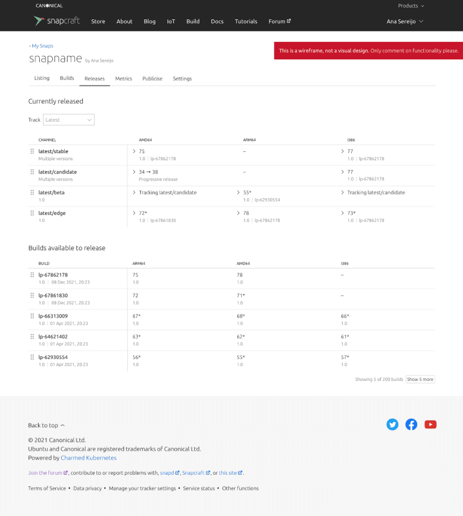
Task: Click Manage your tracker settings
Action: pyautogui.click(x=142, y=488)
